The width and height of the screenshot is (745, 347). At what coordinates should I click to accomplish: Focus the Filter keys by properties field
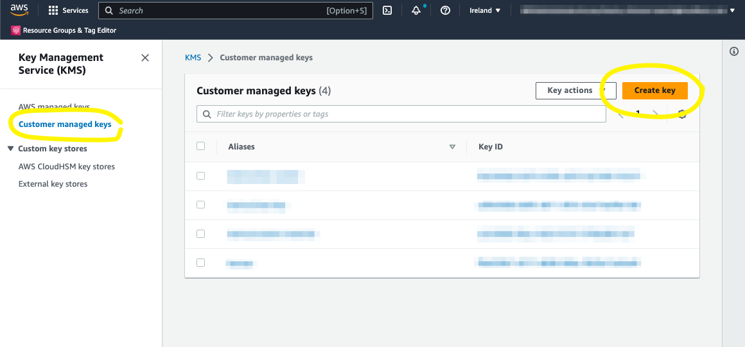(x=401, y=114)
